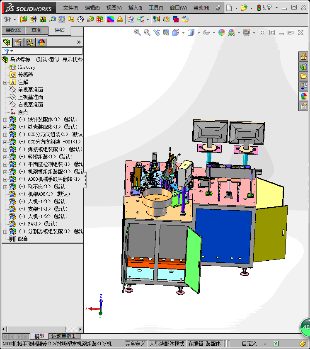Click Zoom to Area icon
Viewport: 310px width, 349px height.
tap(147, 32)
